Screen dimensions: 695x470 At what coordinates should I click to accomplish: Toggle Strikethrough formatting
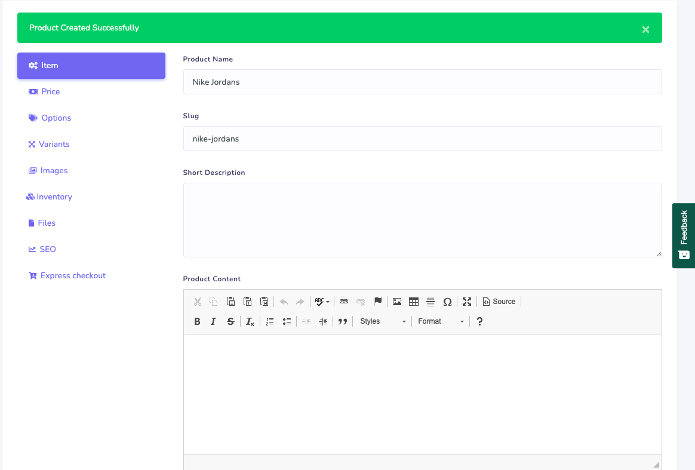pos(230,321)
